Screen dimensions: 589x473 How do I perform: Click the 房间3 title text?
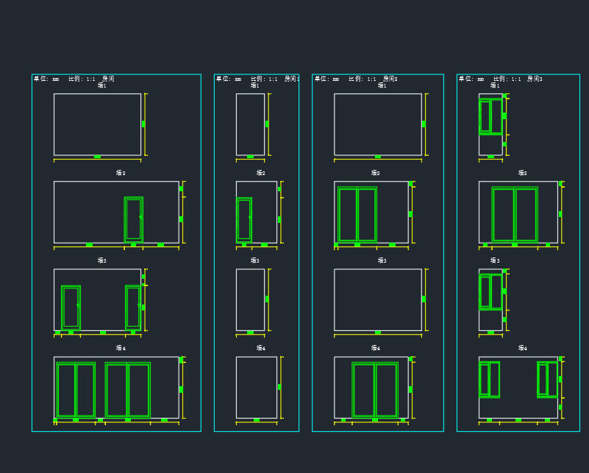coord(535,79)
